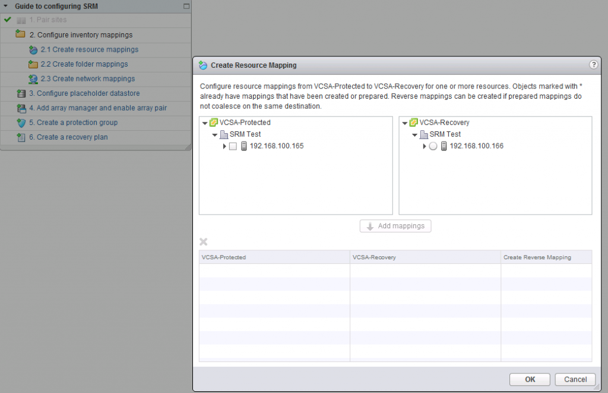Collapse the VCSA-Recovery tree node
The height and width of the screenshot is (393, 608).
click(405, 123)
